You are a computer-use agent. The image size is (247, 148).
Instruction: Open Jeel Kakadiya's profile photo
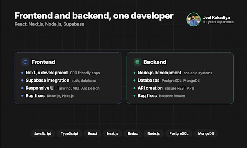(193, 20)
